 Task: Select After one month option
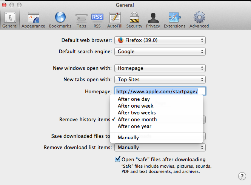tap(156, 119)
